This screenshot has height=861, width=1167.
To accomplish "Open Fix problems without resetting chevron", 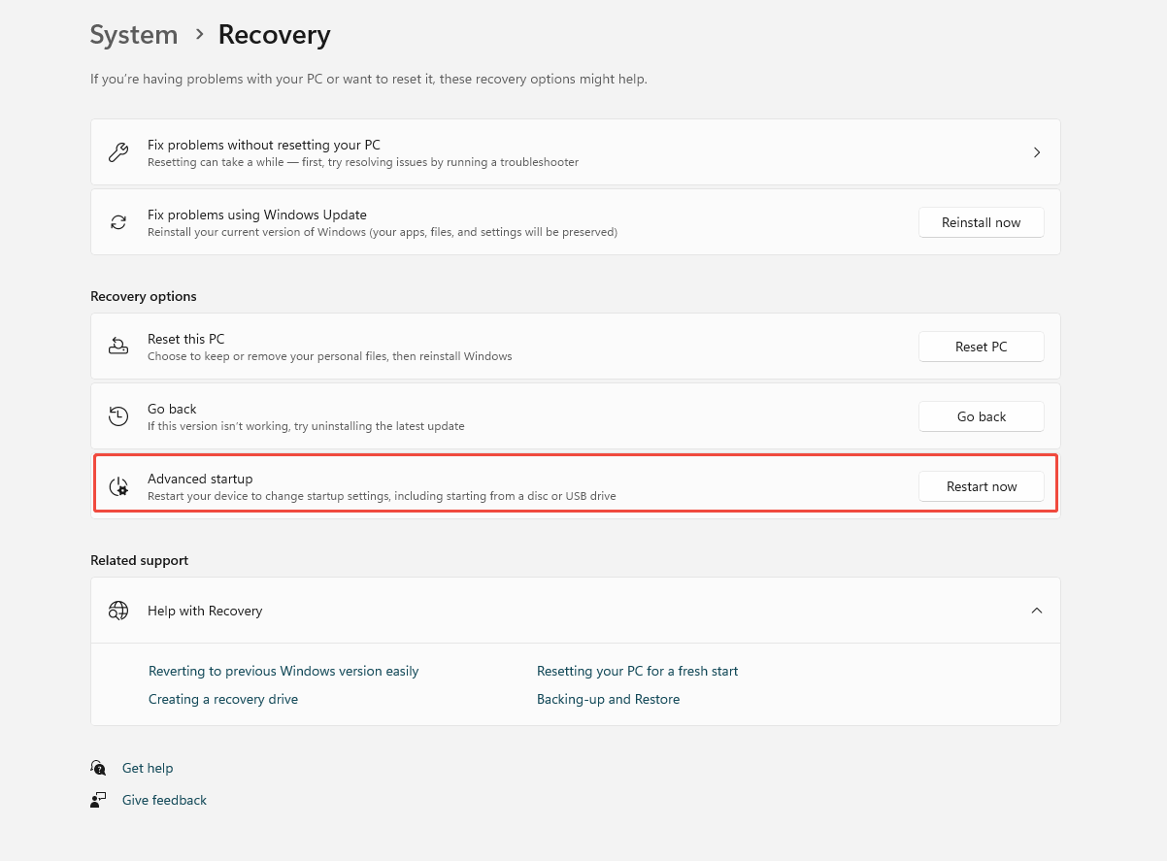I will pos(1036,152).
